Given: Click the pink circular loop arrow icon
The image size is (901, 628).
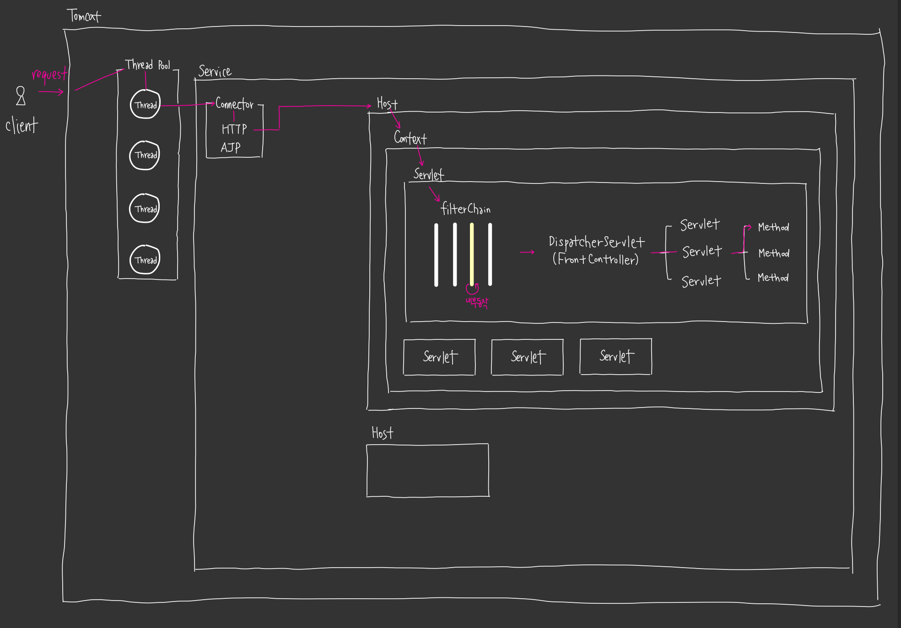Looking at the screenshot, I should [x=472, y=289].
